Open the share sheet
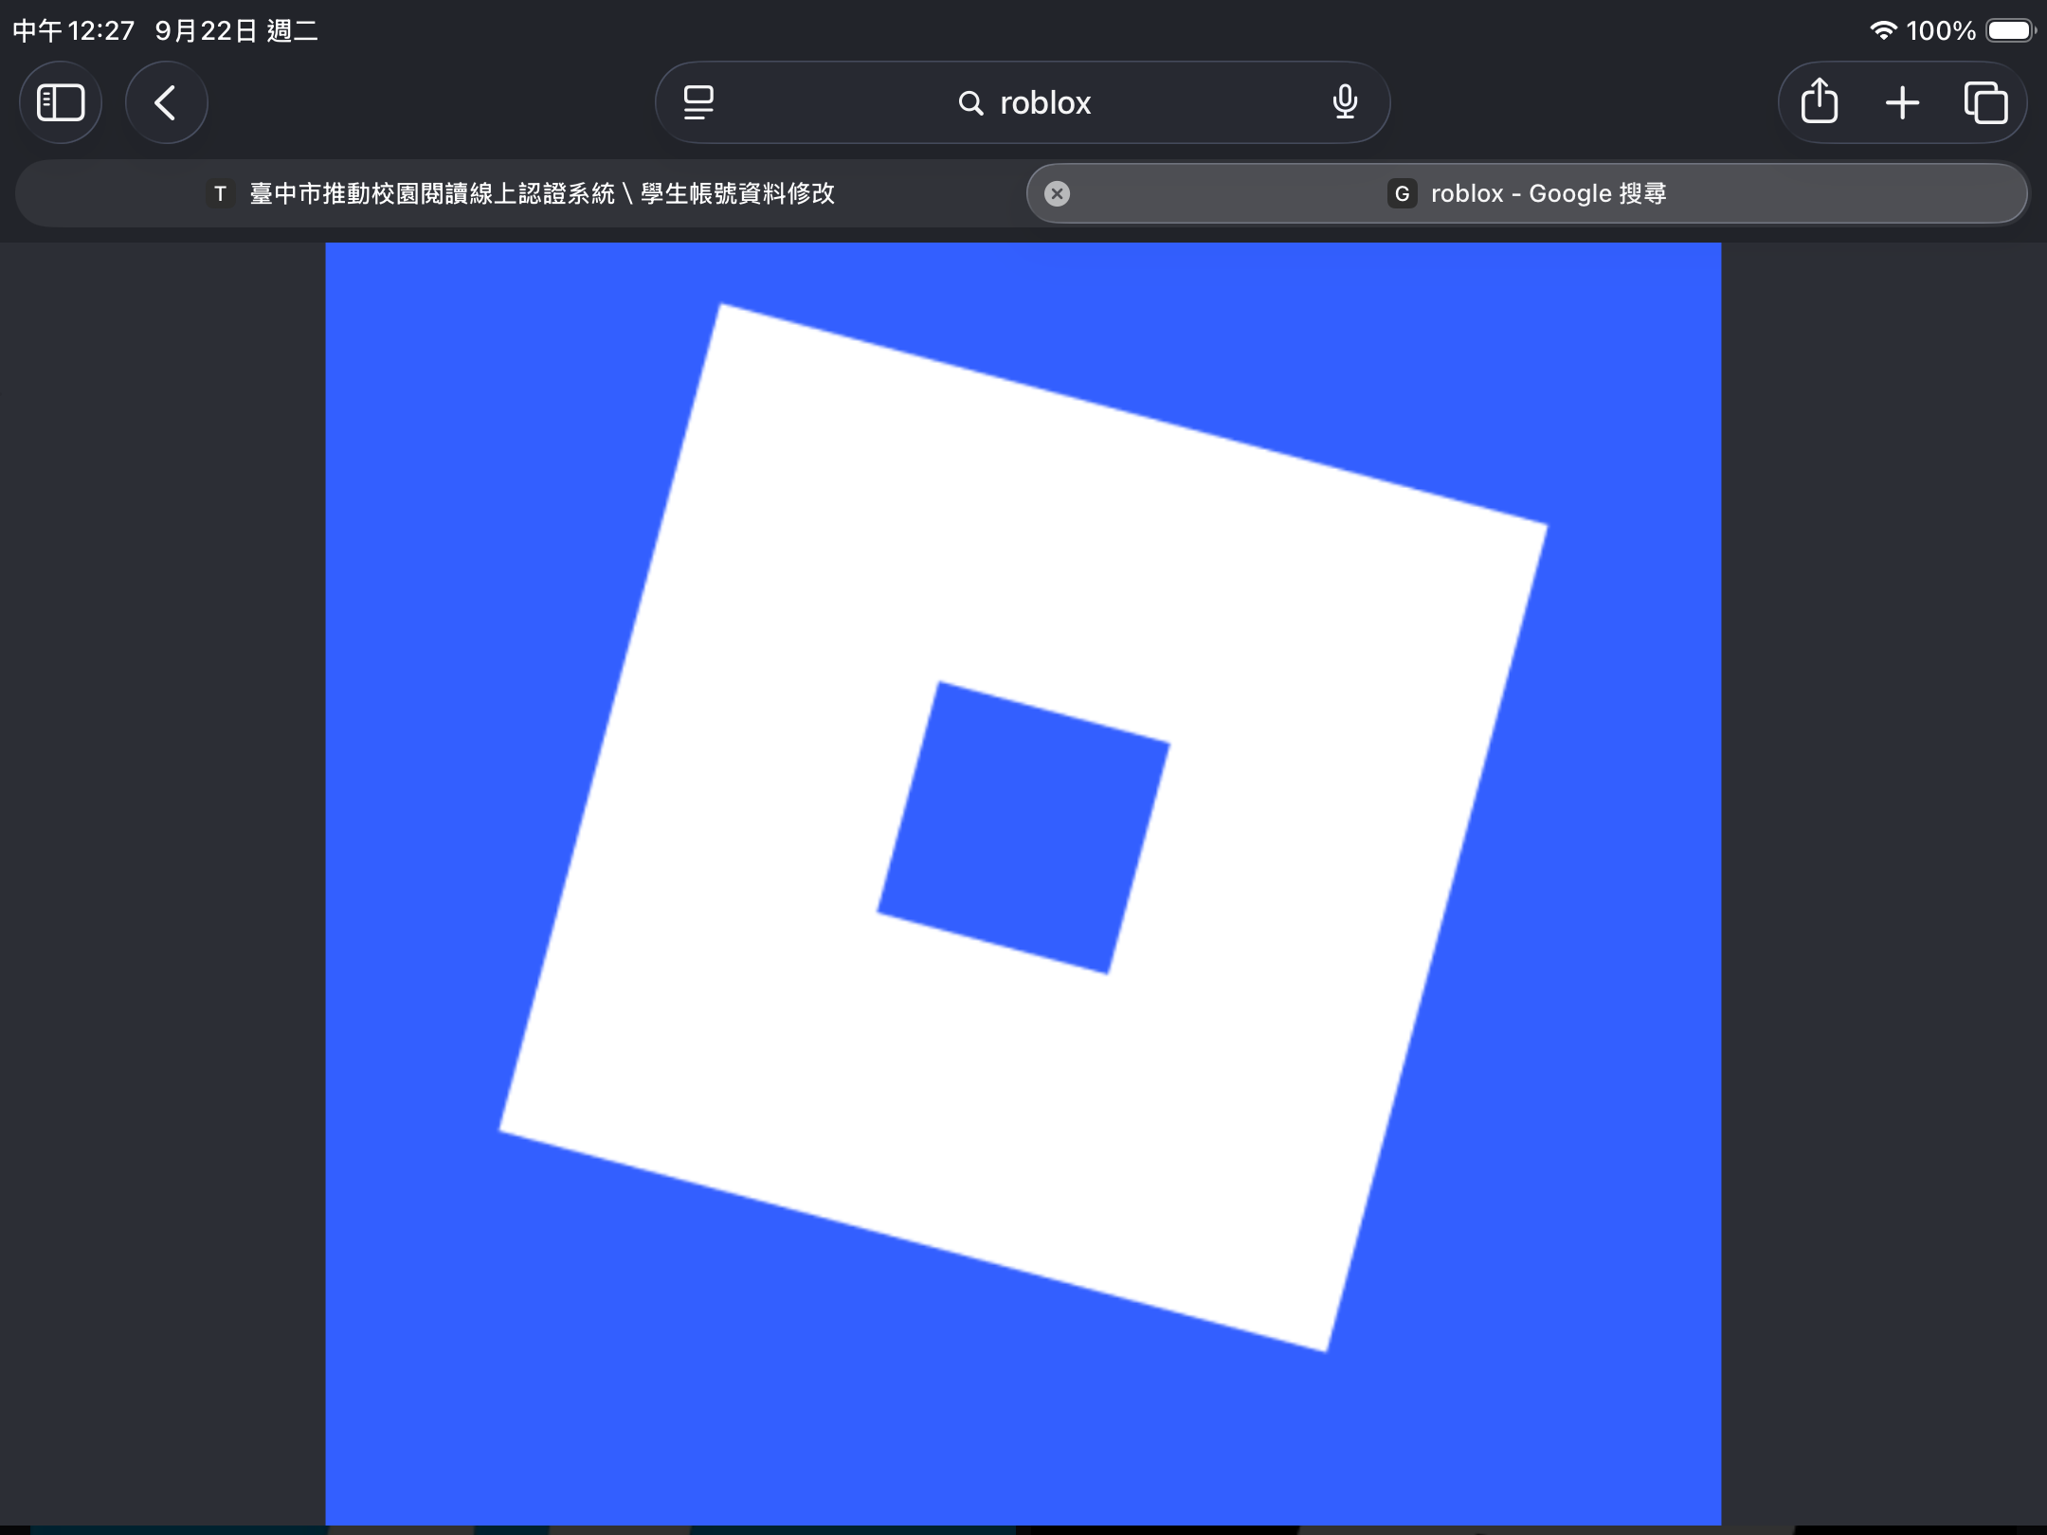Viewport: 2047px width, 1535px height. [x=1819, y=102]
